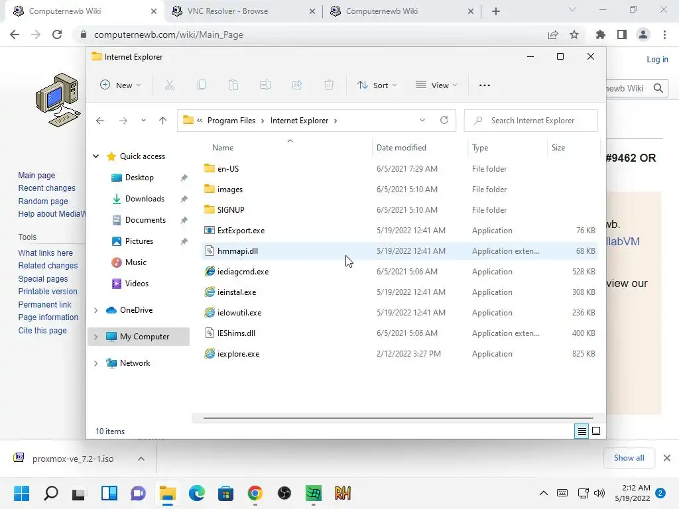Open Windows Start menu
Image resolution: width=679 pixels, height=509 pixels.
(21, 493)
